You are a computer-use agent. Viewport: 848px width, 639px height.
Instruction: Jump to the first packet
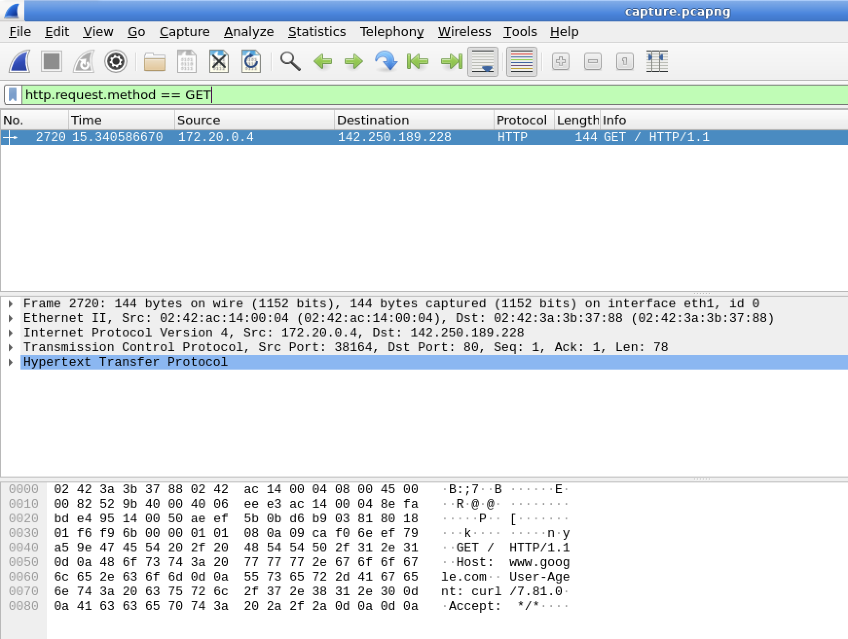tap(418, 62)
